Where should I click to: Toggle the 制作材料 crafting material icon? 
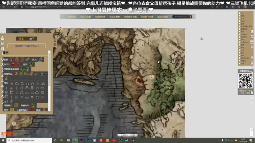click(33, 106)
